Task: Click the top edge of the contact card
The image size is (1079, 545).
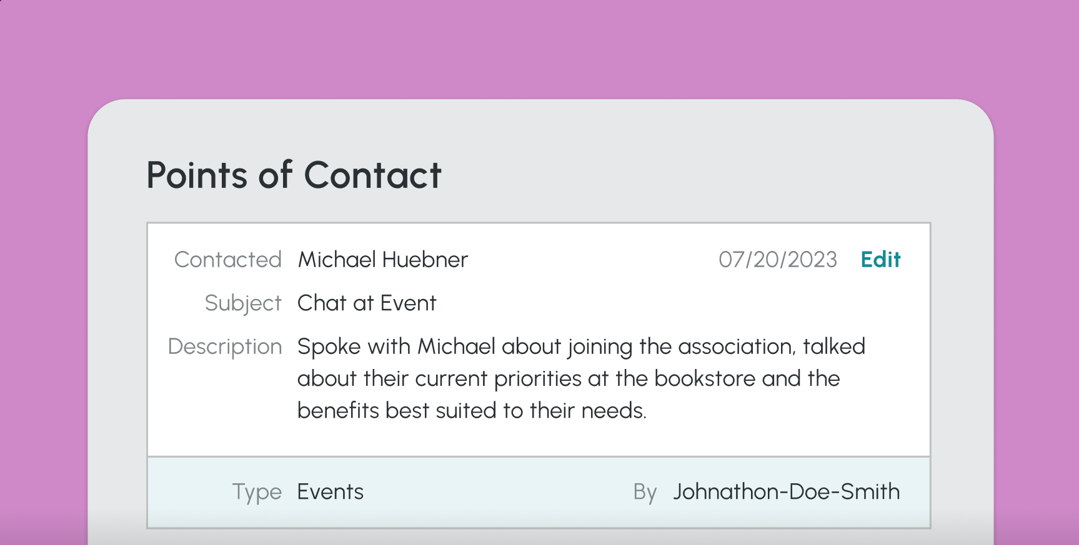Action: [537, 223]
